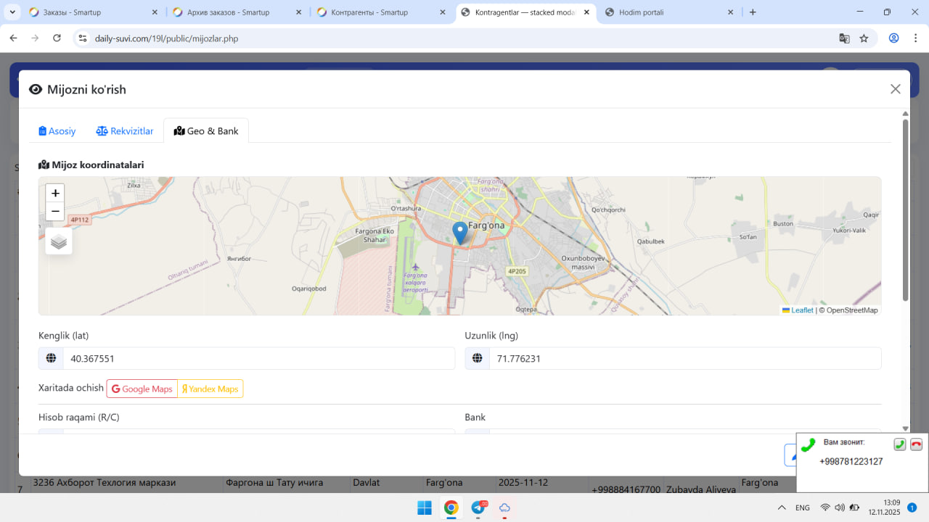Switch to the Rekvizitlar tab
Image resolution: width=929 pixels, height=522 pixels.
tap(125, 131)
